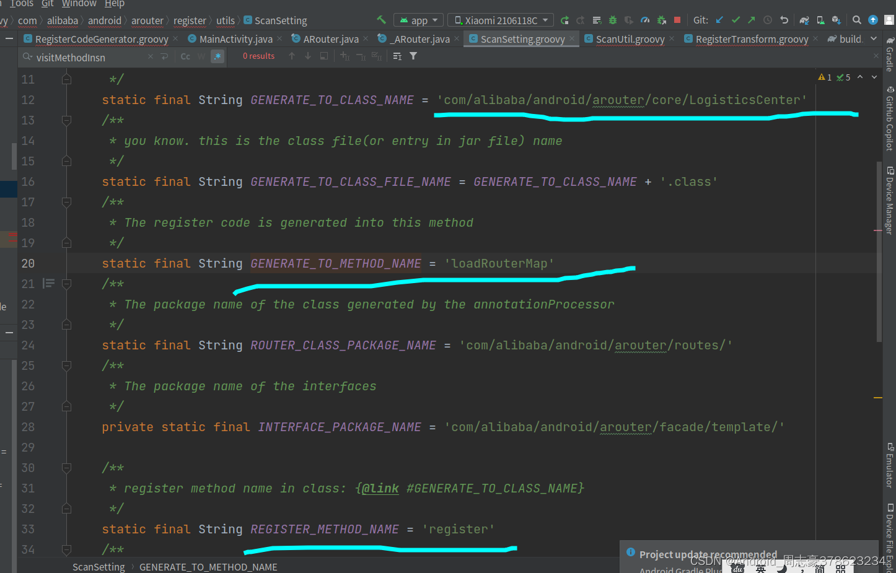Show hidden tabs dropdown chevron

click(874, 38)
